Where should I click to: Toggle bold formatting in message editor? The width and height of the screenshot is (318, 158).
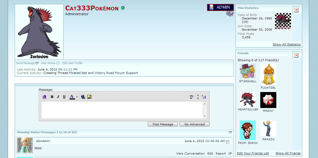(52, 97)
